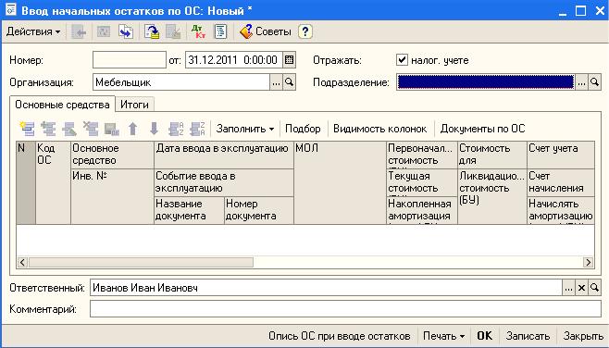Click the finish-editing icon in the table toolbar
This screenshot has width=609, height=348.
pos(112,129)
